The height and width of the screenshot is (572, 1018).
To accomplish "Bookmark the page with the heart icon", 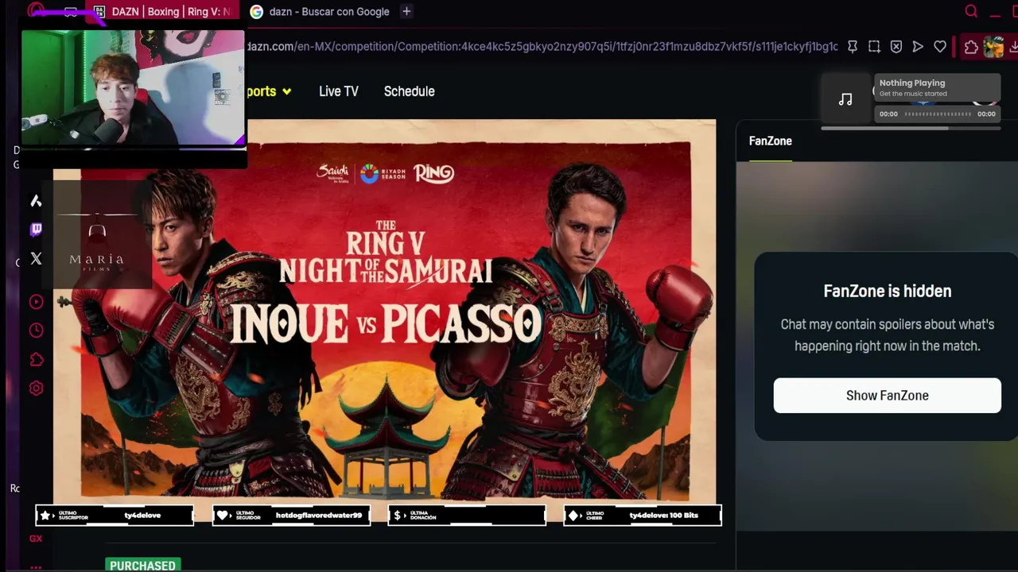I will coord(940,47).
